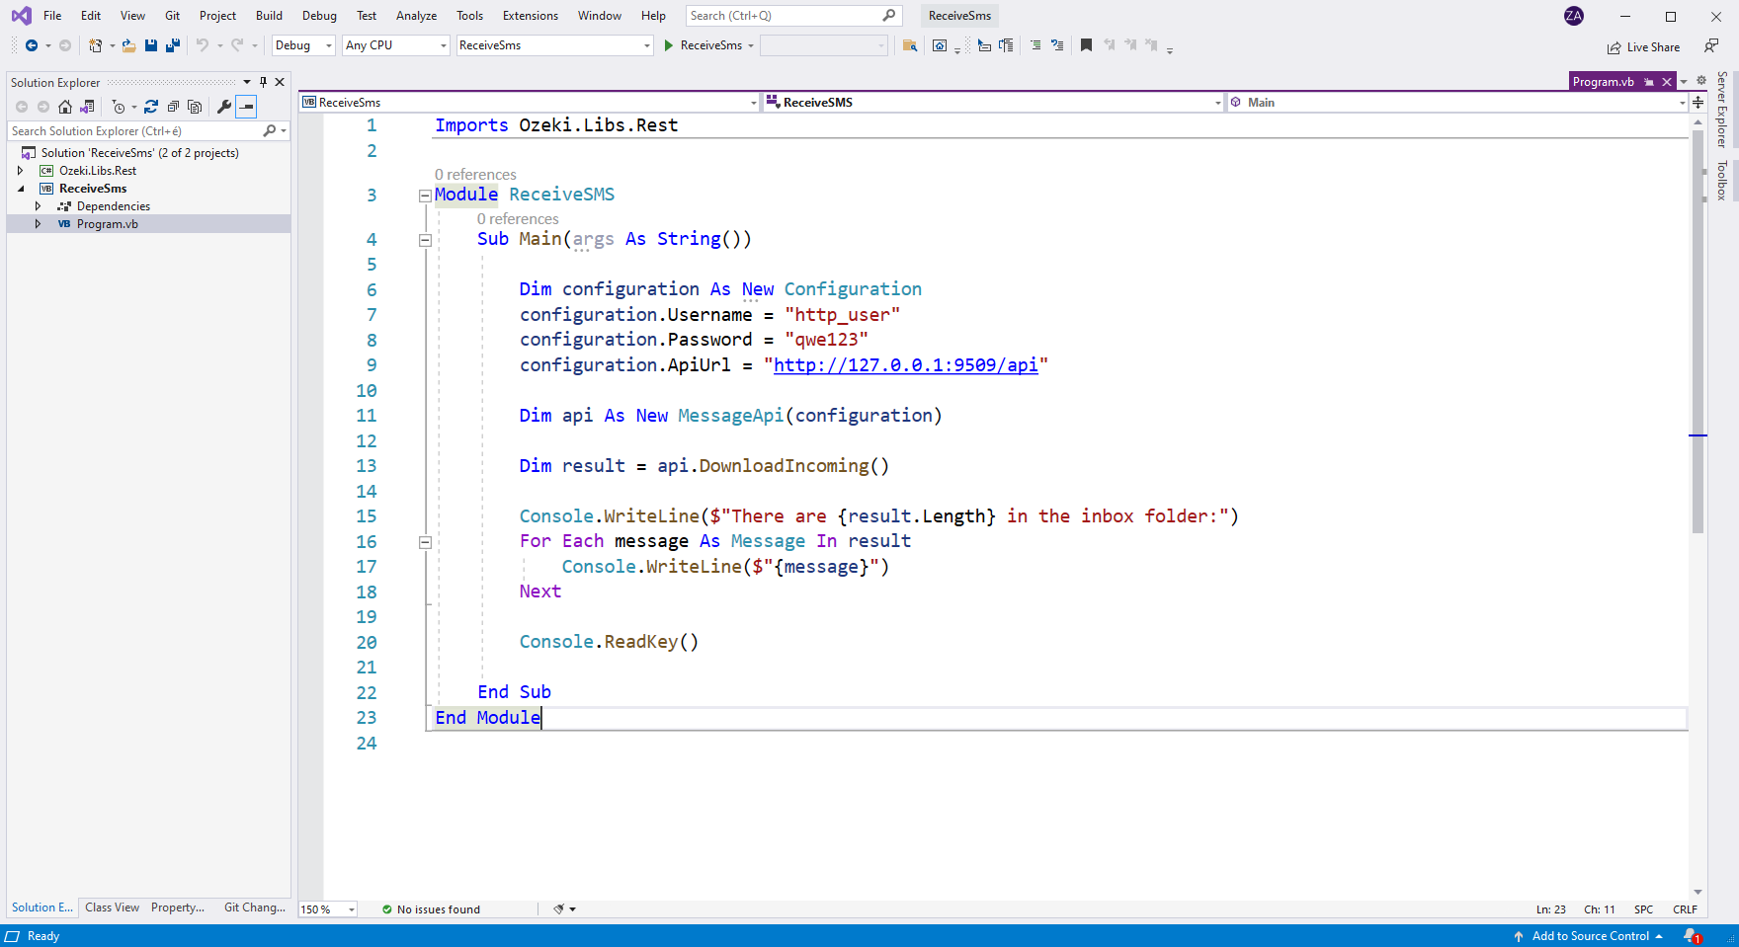Open the Analyze menu
Screen dimensions: 1739x947
click(x=416, y=16)
